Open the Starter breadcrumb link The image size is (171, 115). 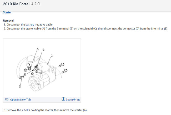click(x=7, y=12)
